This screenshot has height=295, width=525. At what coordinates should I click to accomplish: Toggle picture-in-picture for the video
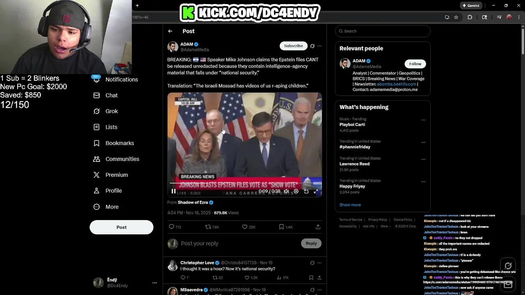[306, 191]
